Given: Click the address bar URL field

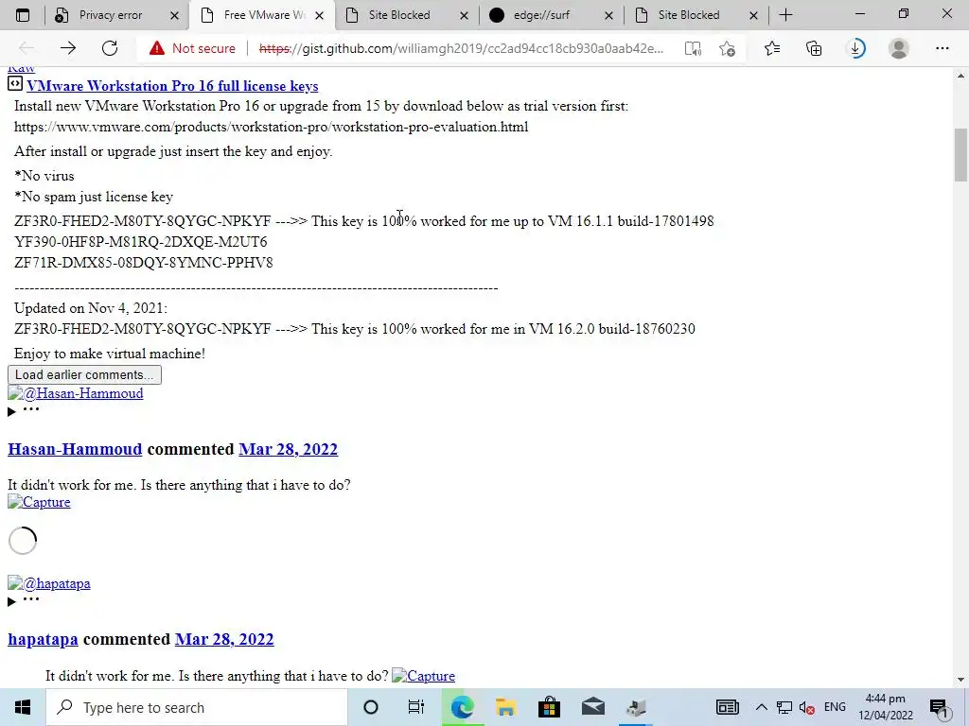Looking at the screenshot, I should coord(461,48).
